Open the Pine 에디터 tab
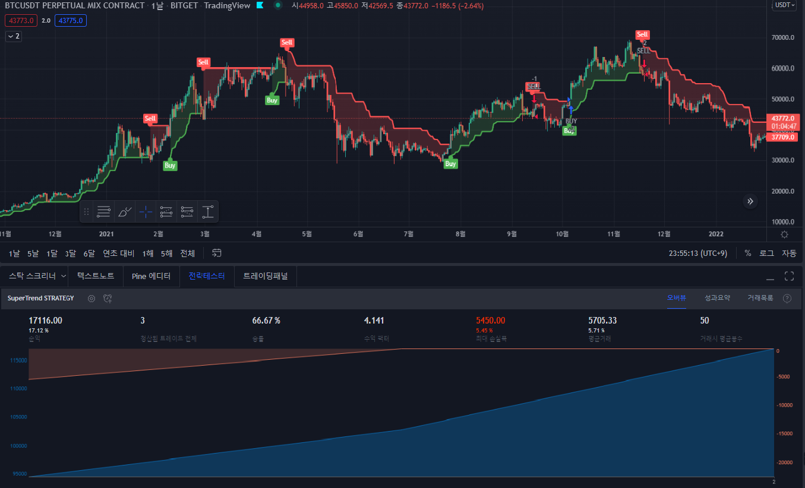805x488 pixels. tap(151, 276)
